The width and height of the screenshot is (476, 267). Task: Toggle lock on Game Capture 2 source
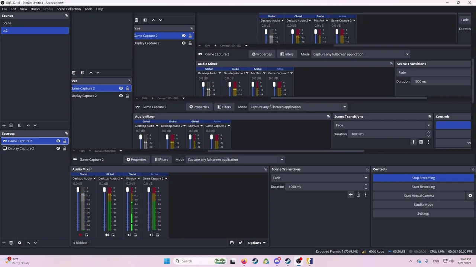tap(65, 141)
